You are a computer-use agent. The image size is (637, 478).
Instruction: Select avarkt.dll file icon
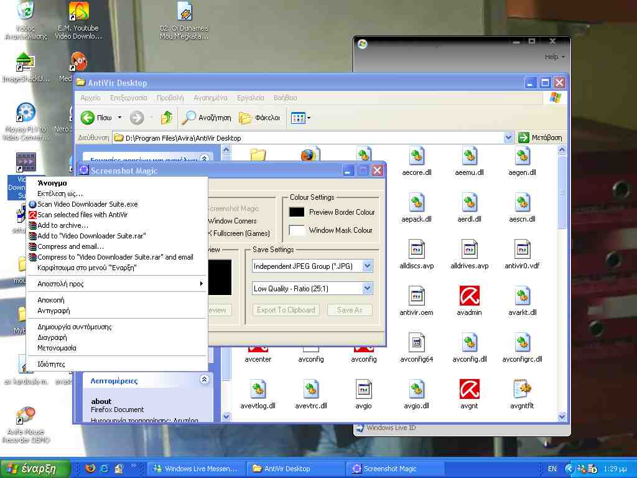click(x=522, y=296)
